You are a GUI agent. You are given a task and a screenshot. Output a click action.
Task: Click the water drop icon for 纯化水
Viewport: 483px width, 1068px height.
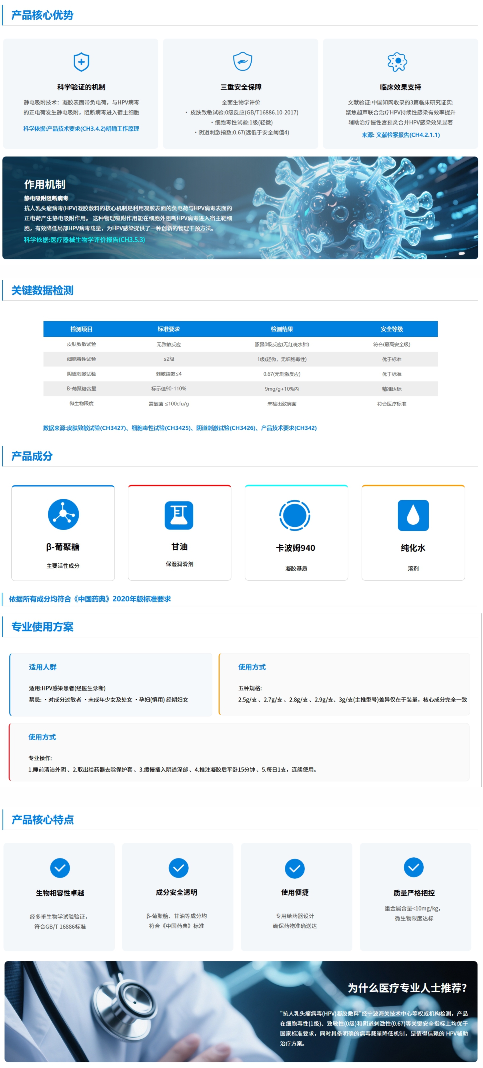click(413, 515)
